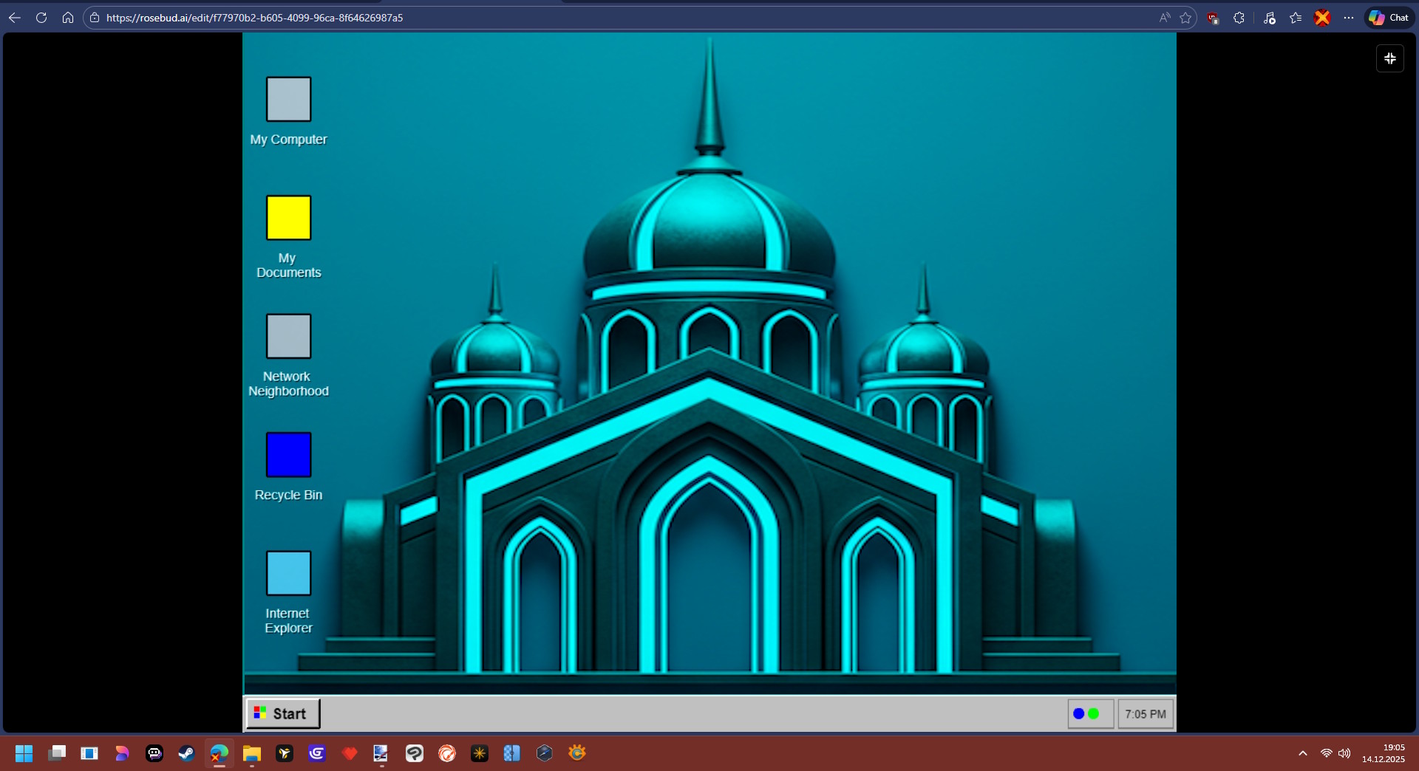Image resolution: width=1419 pixels, height=771 pixels.
Task: Go to the browser home page
Action: [68, 18]
